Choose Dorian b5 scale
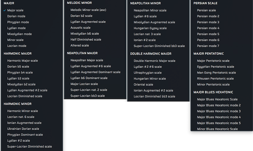The height and width of the screenshot is (151, 253). point(18,67)
